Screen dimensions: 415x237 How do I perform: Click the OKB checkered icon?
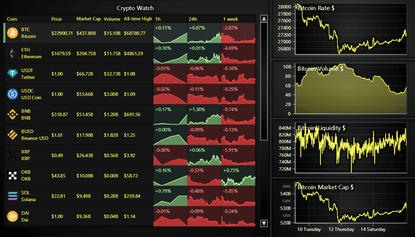point(13,175)
